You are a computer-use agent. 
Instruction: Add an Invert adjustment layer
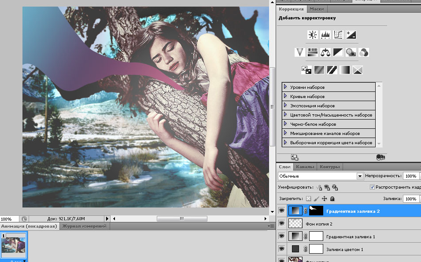[307, 70]
